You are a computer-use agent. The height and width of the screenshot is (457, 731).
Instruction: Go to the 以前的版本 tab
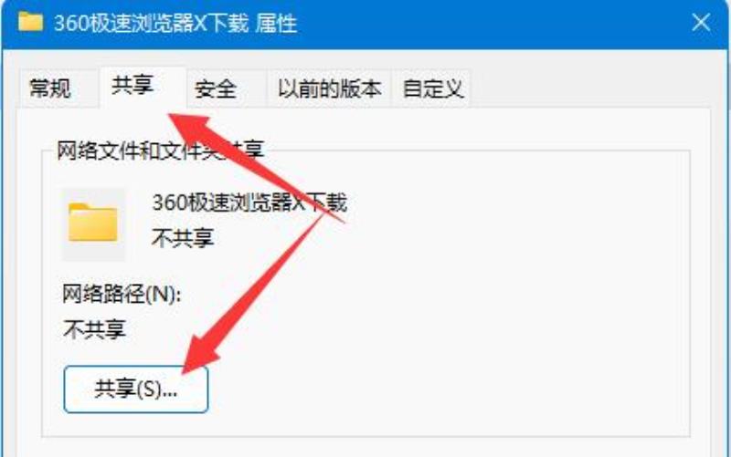tap(329, 88)
